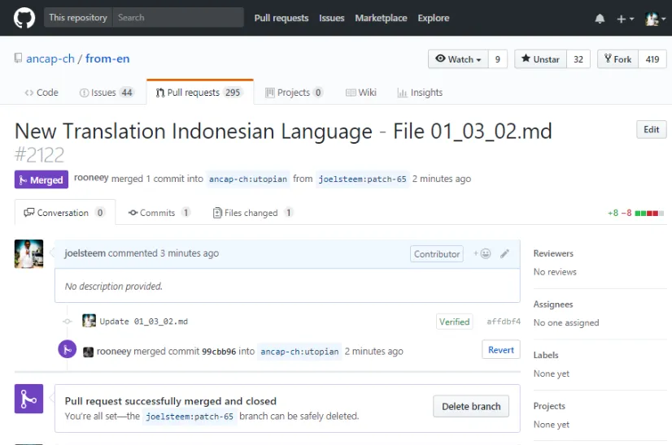
Task: Open the GitHub Octocat home logo
Action: (x=24, y=19)
